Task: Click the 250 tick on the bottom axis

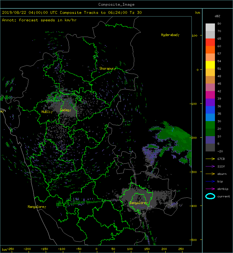Action: pyautogui.click(x=181, y=249)
